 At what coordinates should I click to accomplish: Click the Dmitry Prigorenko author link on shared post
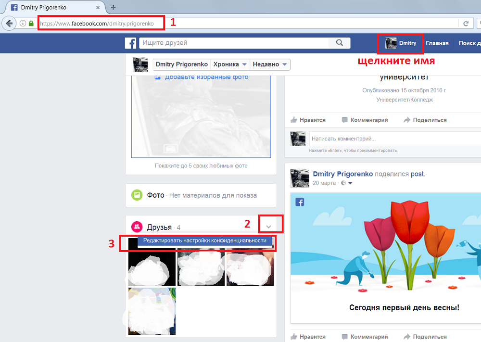coord(342,174)
